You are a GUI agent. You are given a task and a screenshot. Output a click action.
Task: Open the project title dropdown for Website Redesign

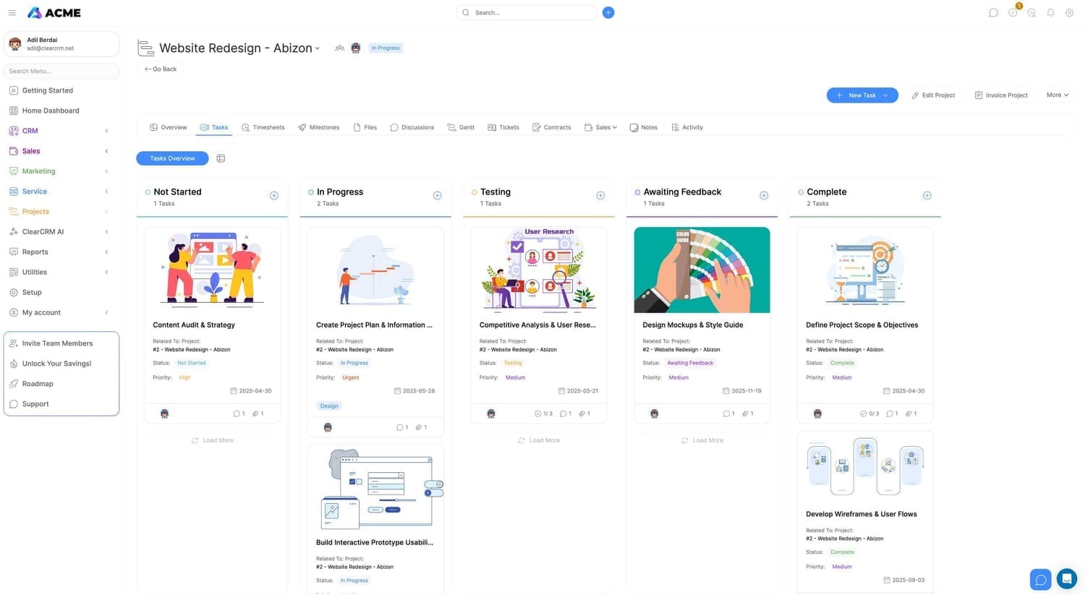[x=317, y=48]
